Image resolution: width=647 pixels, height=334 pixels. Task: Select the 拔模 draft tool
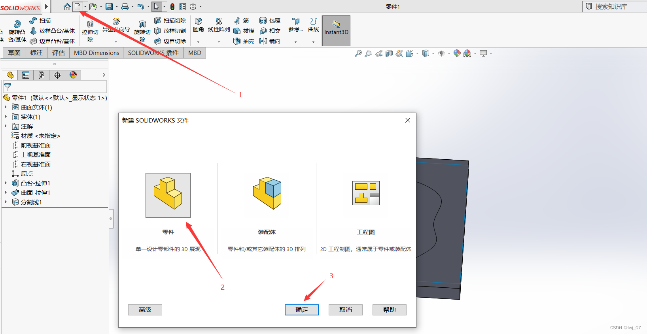pos(244,31)
